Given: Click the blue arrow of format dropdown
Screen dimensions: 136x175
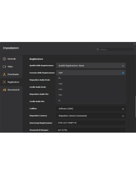Looking at the screenshot, I should click(123, 73).
